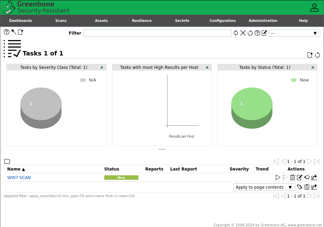Image resolution: width=324 pixels, height=227 pixels.
Task: Sort table by Reports column
Action: (x=154, y=169)
